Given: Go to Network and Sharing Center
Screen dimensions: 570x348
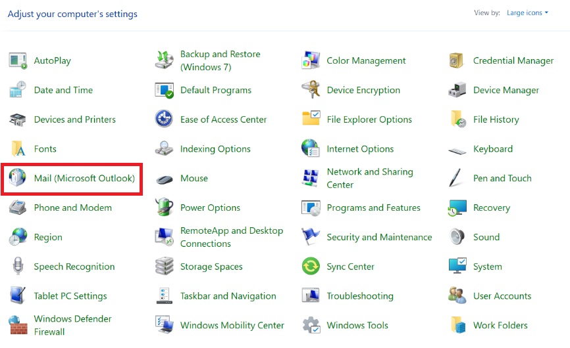Looking at the screenshot, I should click(369, 179).
